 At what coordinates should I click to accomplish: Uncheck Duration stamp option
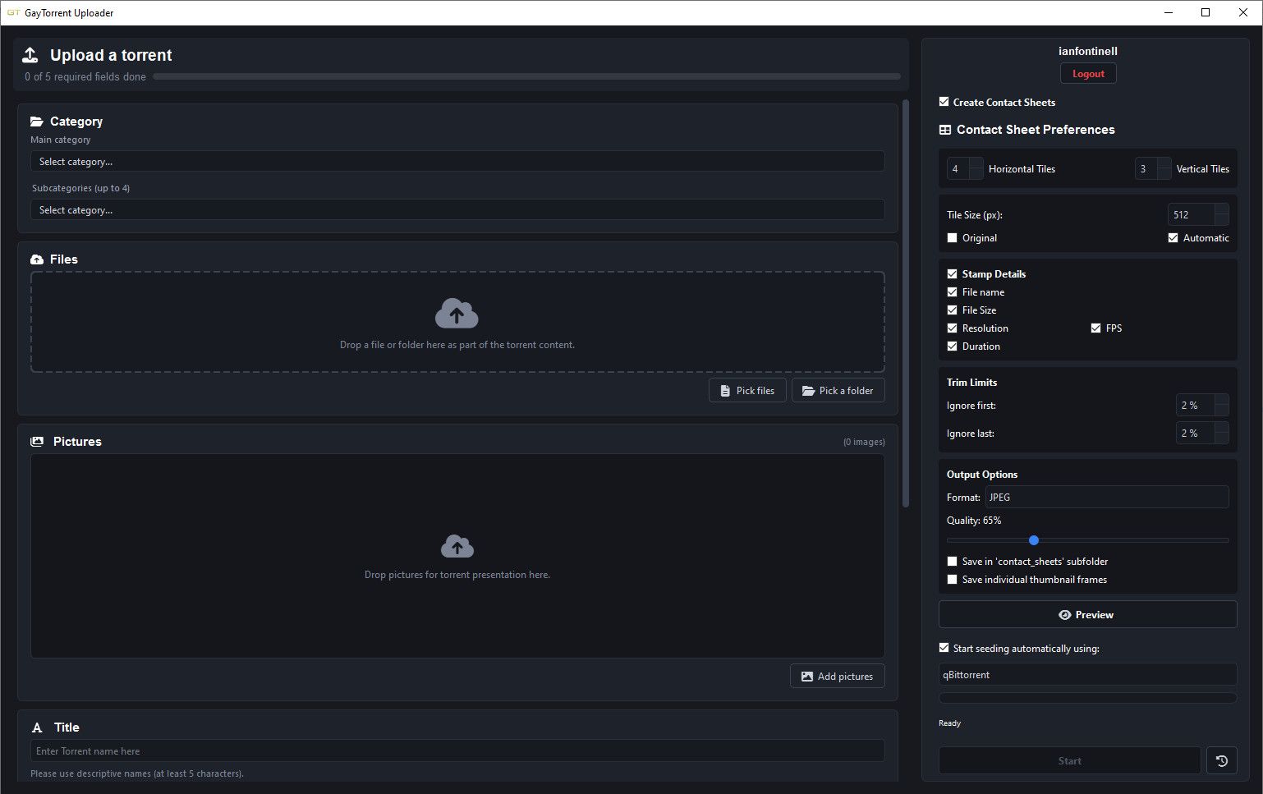click(x=953, y=347)
